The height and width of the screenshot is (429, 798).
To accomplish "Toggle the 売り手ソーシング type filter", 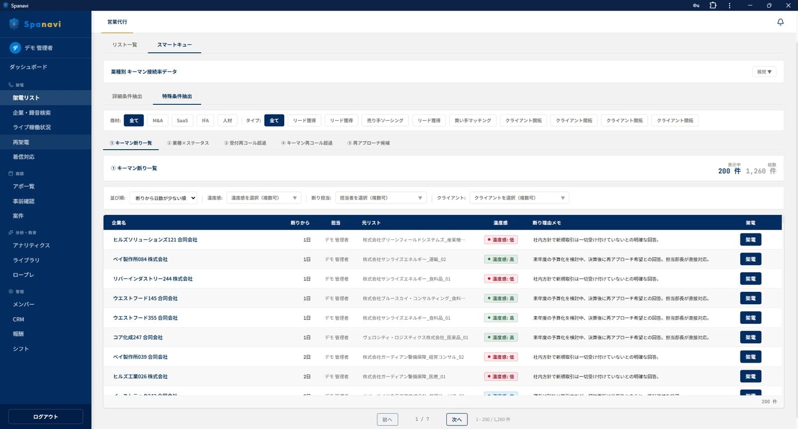I will [385, 121].
